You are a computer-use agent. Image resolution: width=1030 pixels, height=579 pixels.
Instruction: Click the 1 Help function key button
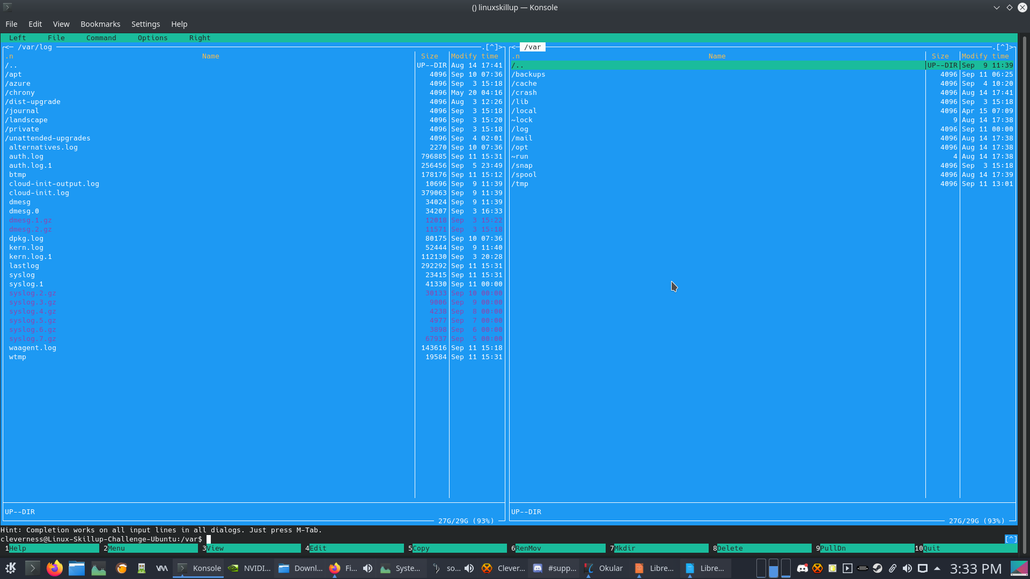[x=52, y=548]
